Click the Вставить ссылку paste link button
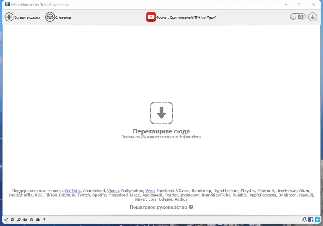The image size is (323, 226). pyautogui.click(x=23, y=17)
